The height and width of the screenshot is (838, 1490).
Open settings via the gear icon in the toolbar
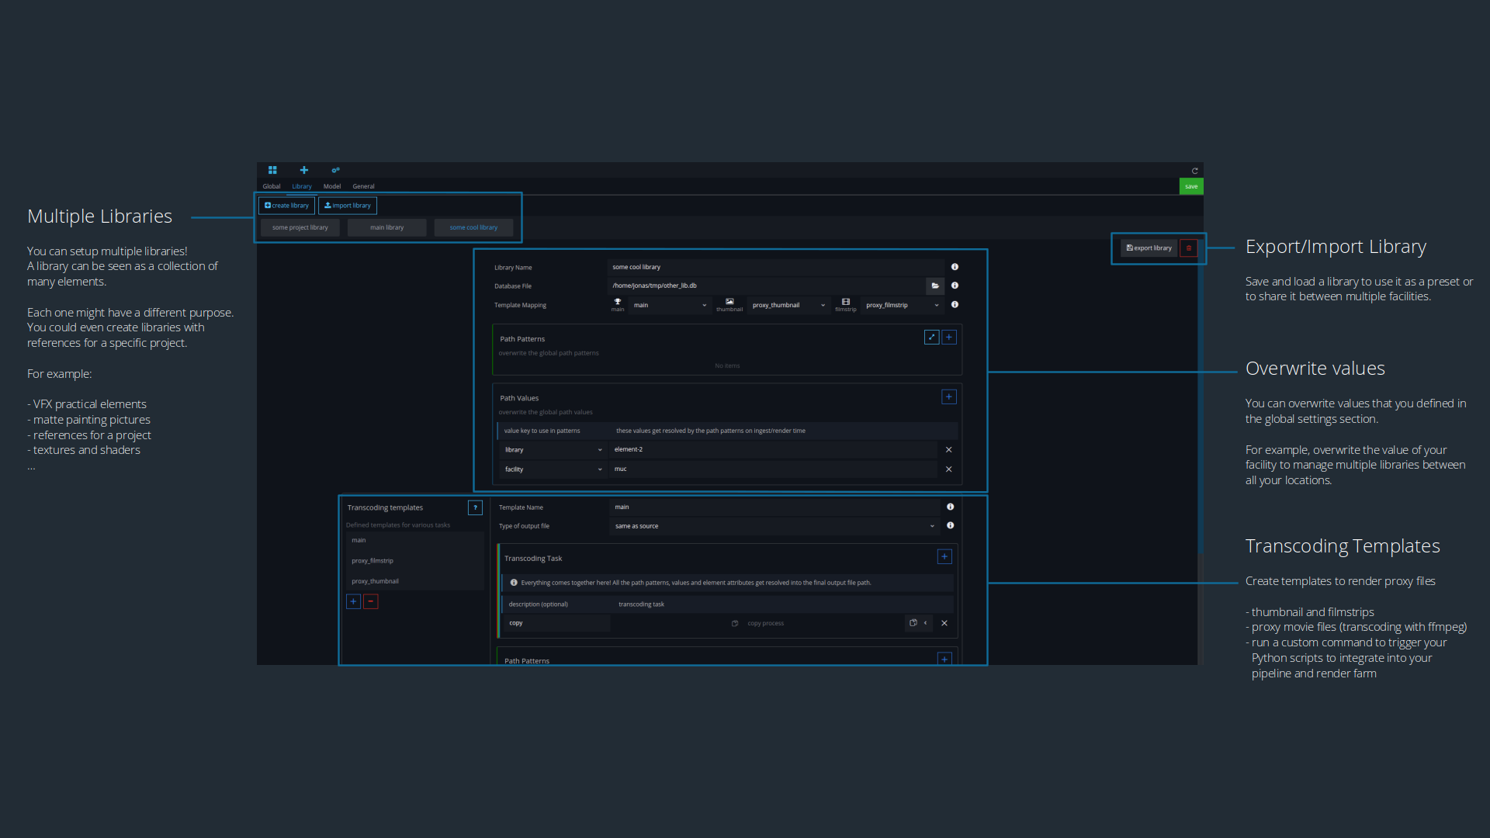[334, 170]
